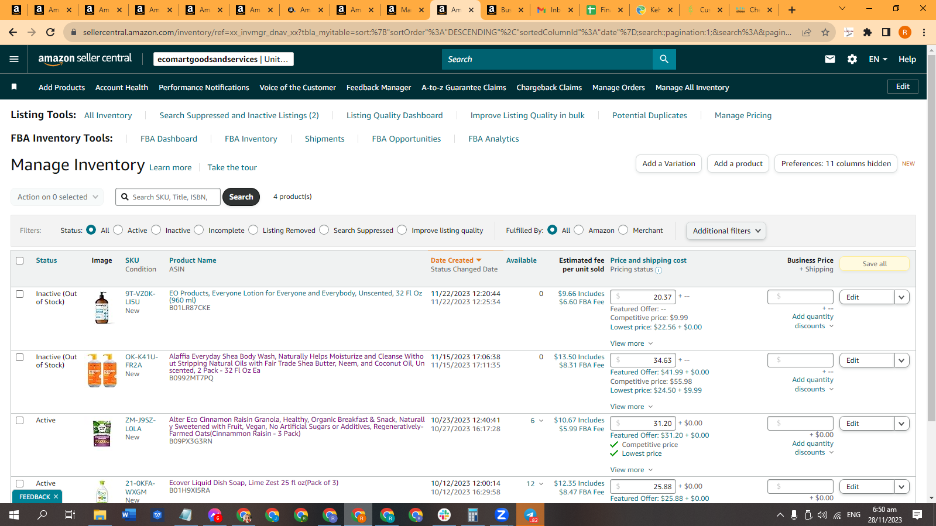The height and width of the screenshot is (526, 936).
Task: Open Microsoft Word from the taskbar
Action: [129, 515]
